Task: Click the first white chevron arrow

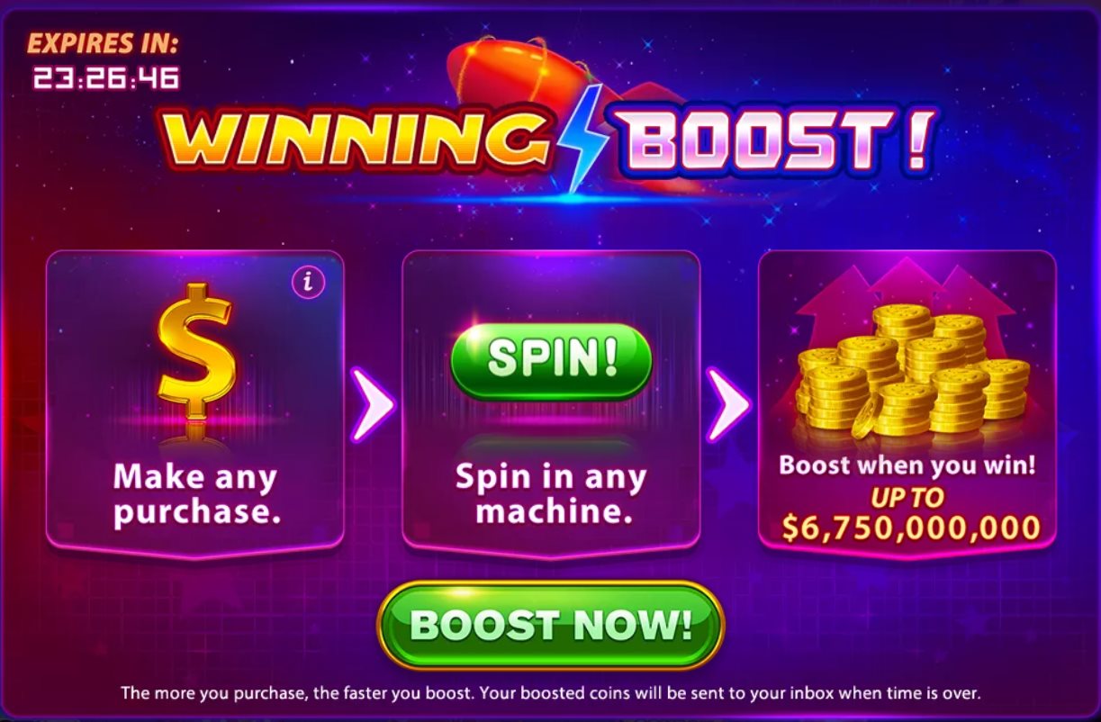Action: 373,404
